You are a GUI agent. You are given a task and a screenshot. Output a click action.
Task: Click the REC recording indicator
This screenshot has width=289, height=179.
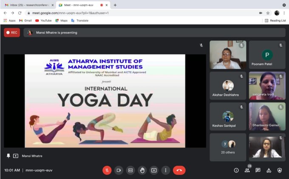point(12,33)
